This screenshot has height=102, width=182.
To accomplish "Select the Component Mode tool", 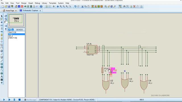I will [x=2, y=19].
